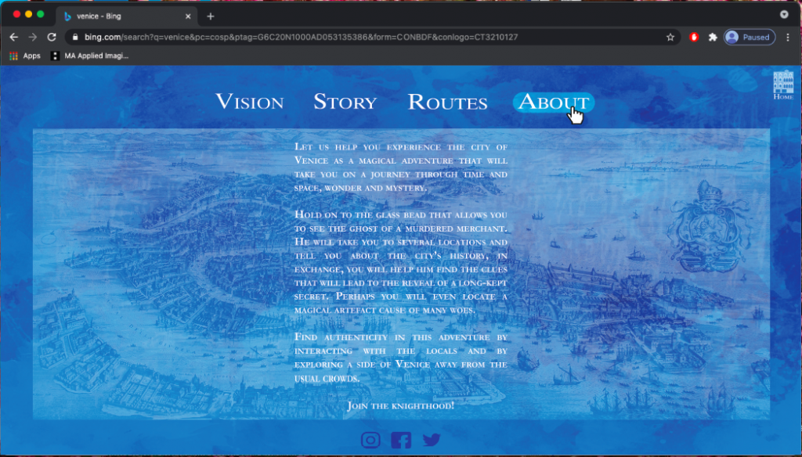Open the Instagram social icon
Viewport: 802px width, 457px height.
pos(370,440)
